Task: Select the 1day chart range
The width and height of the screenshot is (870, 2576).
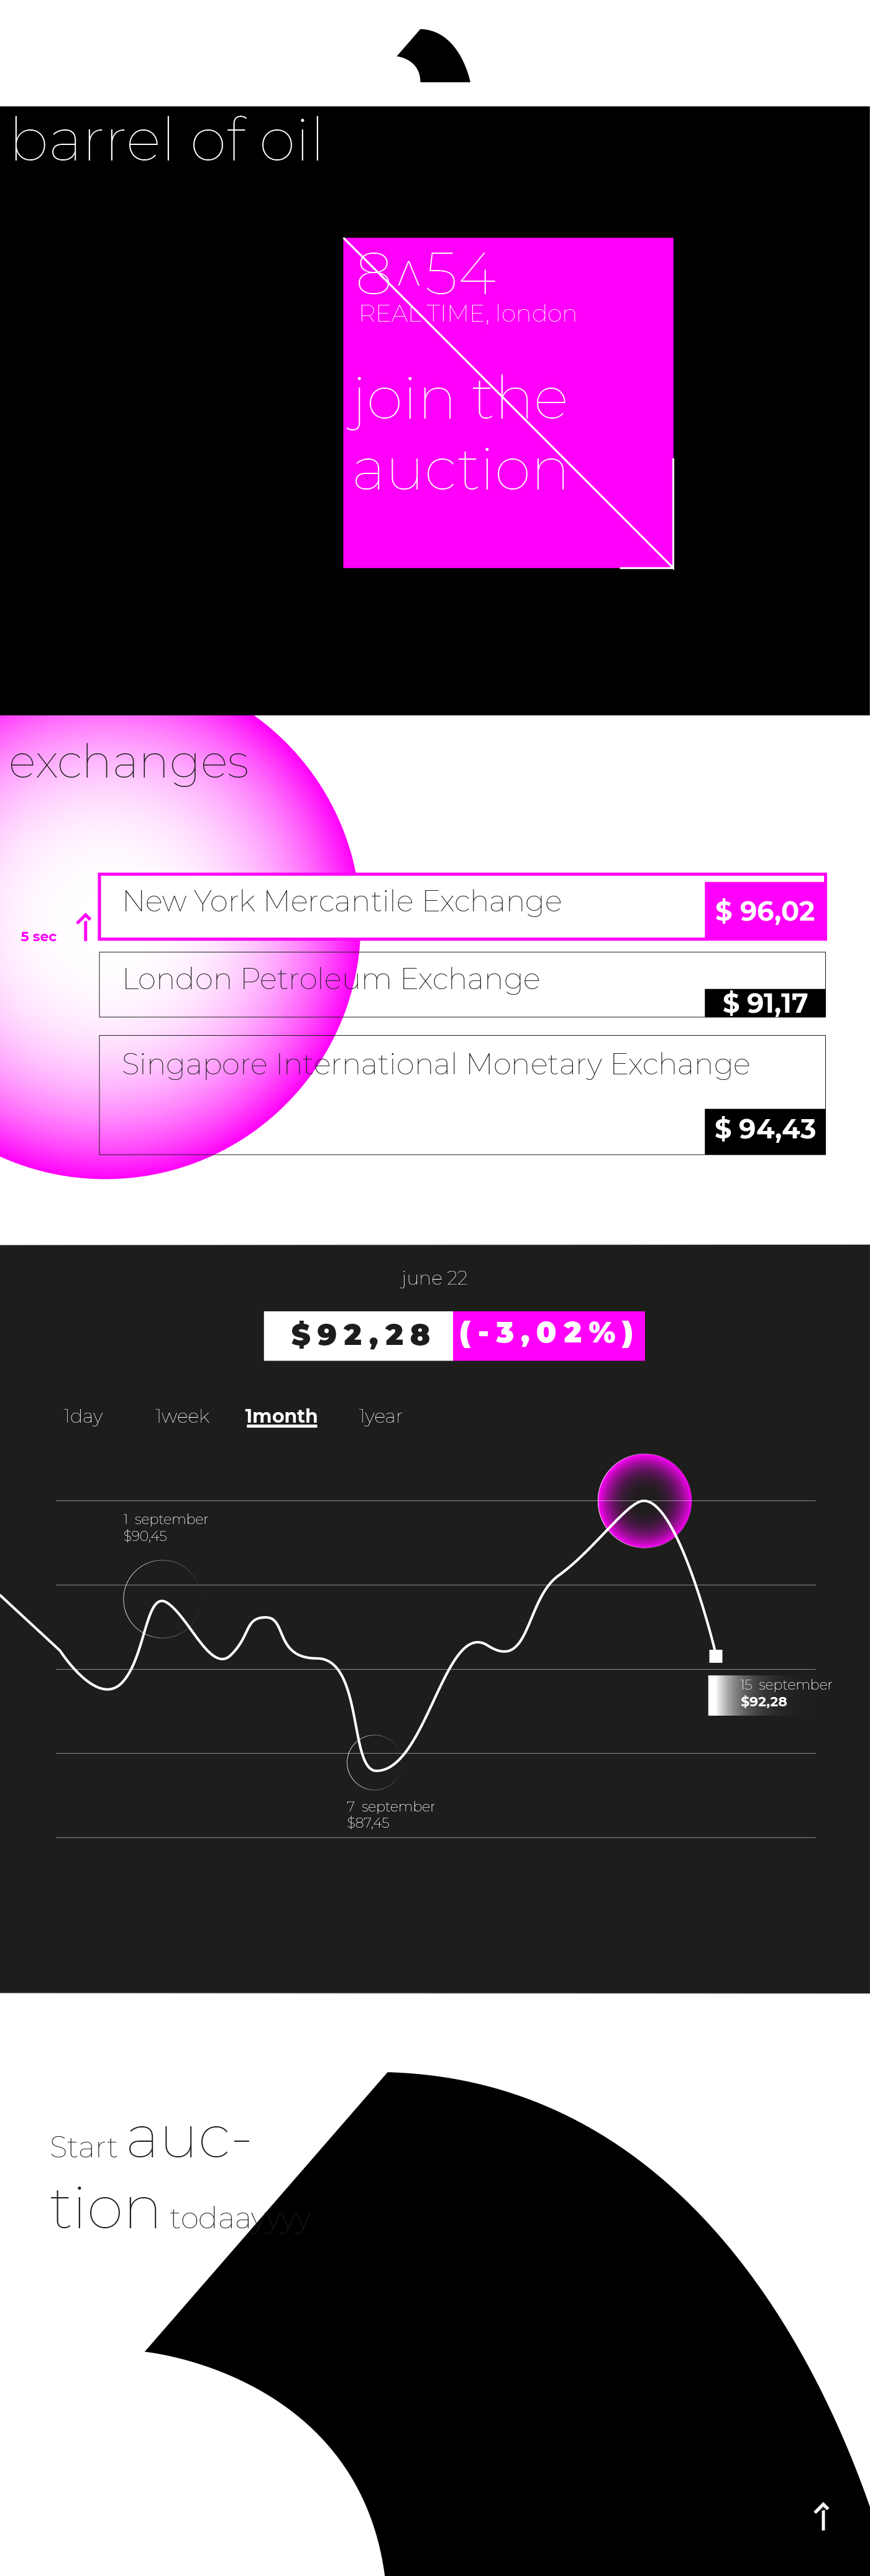Action: pos(83,1416)
